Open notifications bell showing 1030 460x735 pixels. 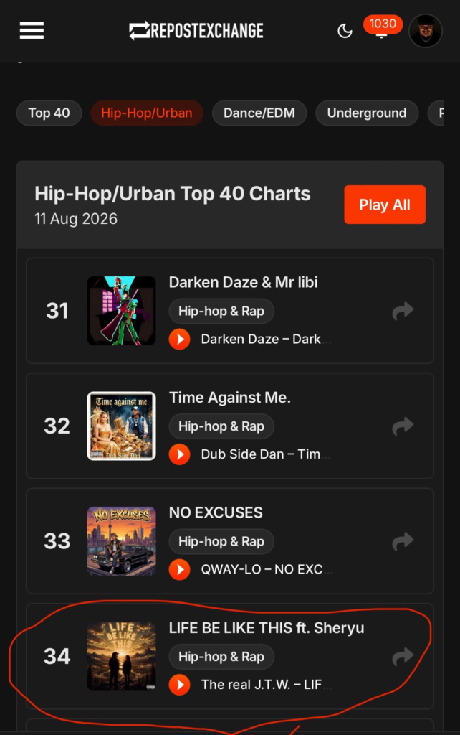pos(383,27)
